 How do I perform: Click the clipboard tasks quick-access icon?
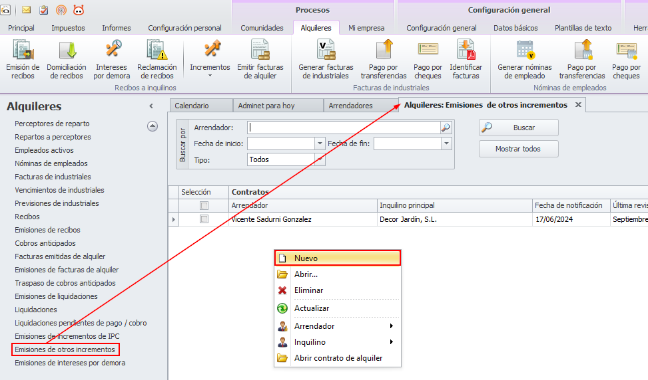(44, 10)
